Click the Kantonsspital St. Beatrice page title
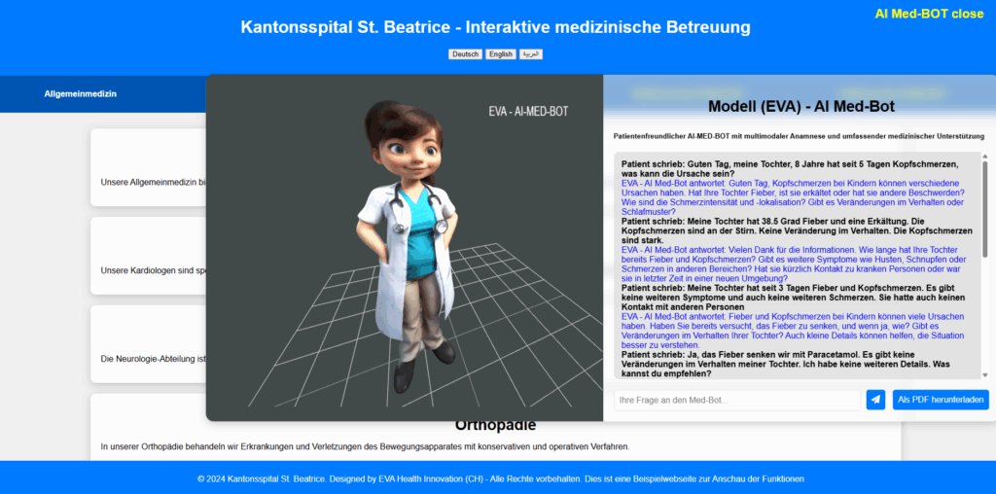Image resolution: width=996 pixels, height=494 pixels. coord(495,27)
